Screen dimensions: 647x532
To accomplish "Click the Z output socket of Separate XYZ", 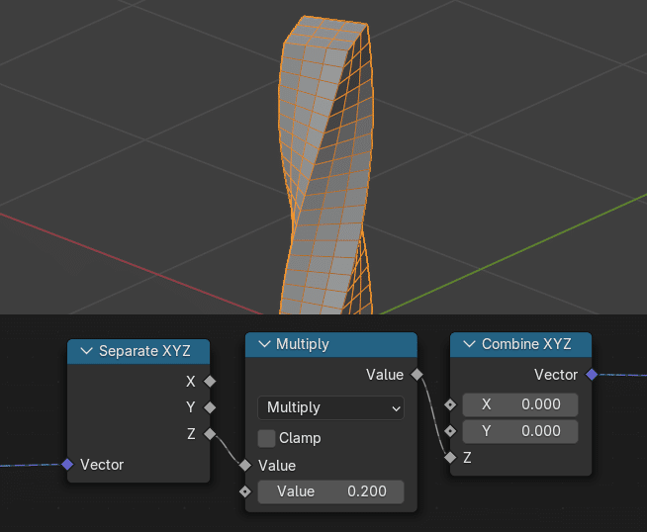I will pyautogui.click(x=210, y=434).
